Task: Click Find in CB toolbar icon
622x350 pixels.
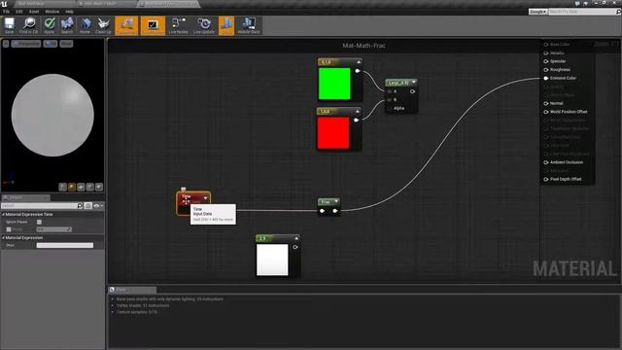Action: (29, 26)
